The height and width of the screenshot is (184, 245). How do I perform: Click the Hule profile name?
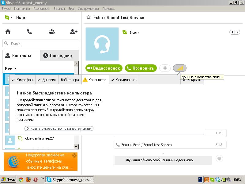(21, 17)
